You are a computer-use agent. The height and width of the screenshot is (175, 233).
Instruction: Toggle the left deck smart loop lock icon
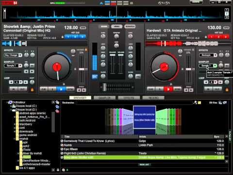pos(32,89)
